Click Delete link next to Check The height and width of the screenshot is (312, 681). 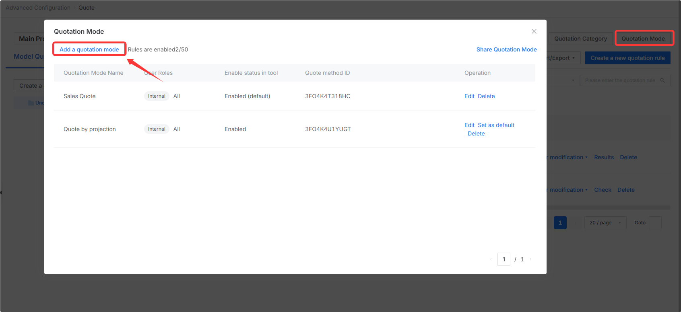click(626, 190)
